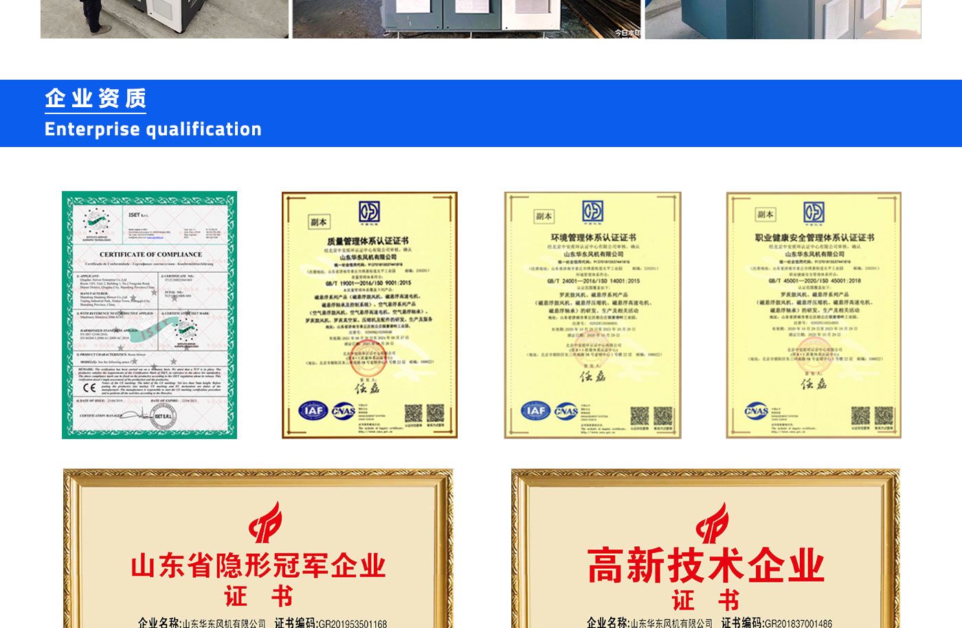Click the blue emblem atop the 环境管理体系 certificate
The height and width of the screenshot is (628, 962).
(x=592, y=211)
